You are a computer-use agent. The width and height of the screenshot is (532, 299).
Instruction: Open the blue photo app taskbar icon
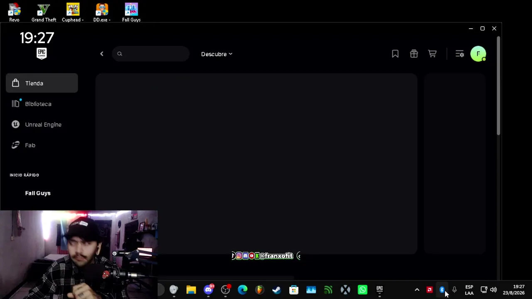coord(311,289)
